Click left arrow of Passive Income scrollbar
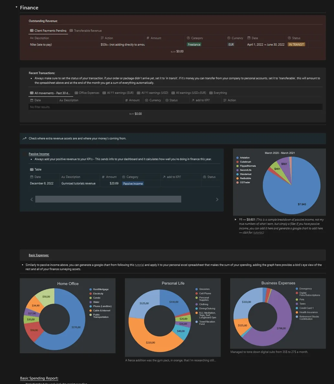334x384 pixels. pyautogui.click(x=32, y=199)
